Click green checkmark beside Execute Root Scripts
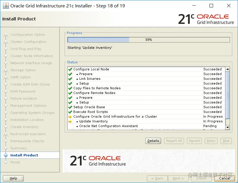The height and width of the screenshot is (183, 238). (x=70, y=112)
